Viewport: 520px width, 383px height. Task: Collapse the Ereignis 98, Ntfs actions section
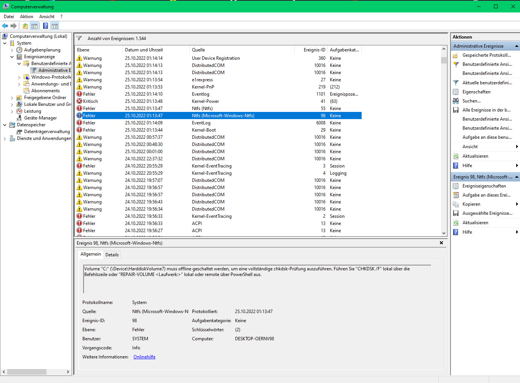pos(517,177)
